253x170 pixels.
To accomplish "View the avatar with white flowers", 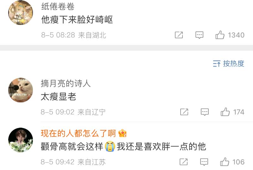I will [21, 140].
